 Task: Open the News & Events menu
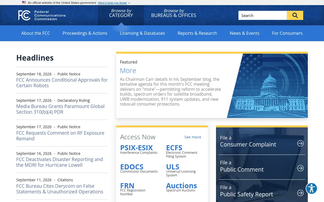click(x=245, y=33)
